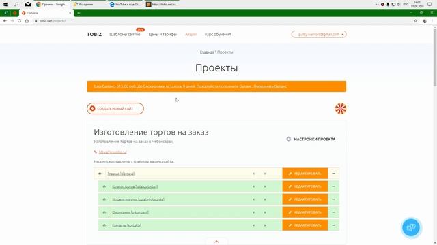This screenshot has width=437, height=245.
Task: Open notification center icon
Action: click(x=429, y=5)
